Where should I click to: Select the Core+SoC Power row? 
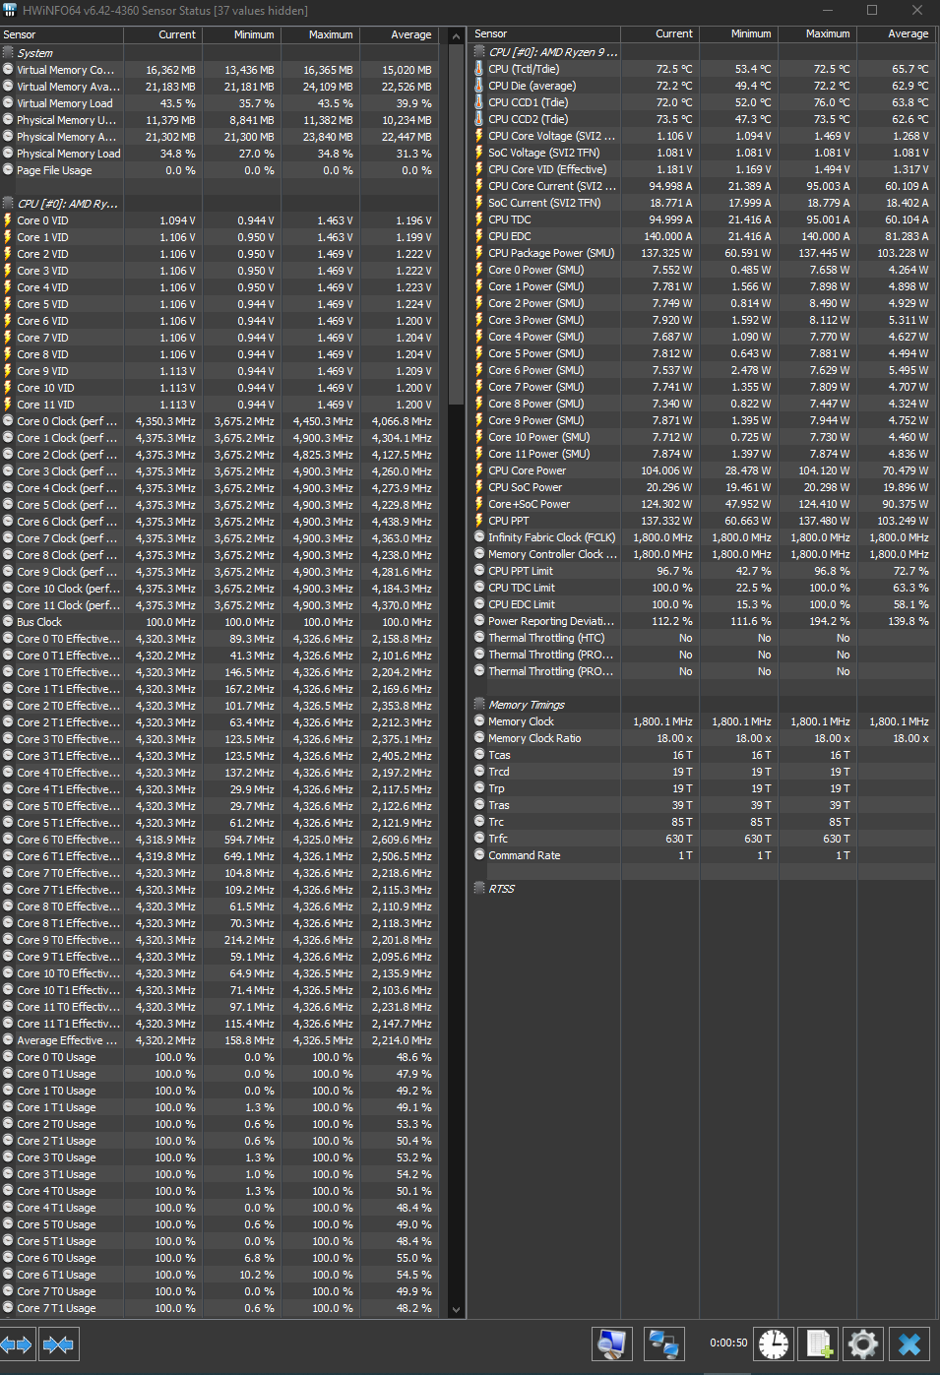pos(702,504)
